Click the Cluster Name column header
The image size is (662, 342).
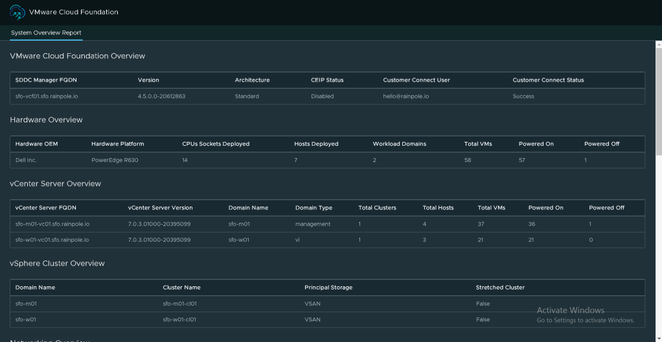pos(181,288)
